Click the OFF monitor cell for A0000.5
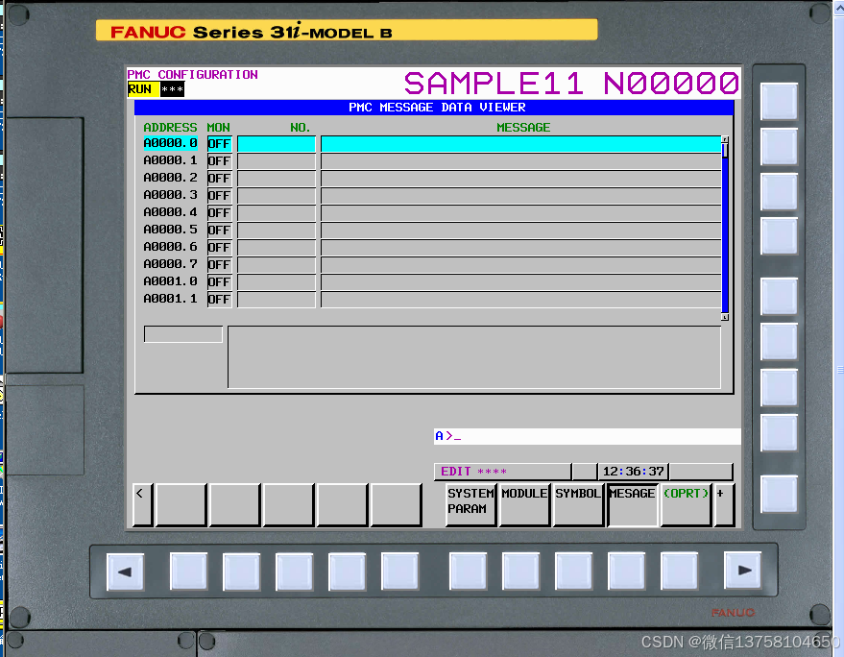This screenshot has width=844, height=657. point(219,230)
